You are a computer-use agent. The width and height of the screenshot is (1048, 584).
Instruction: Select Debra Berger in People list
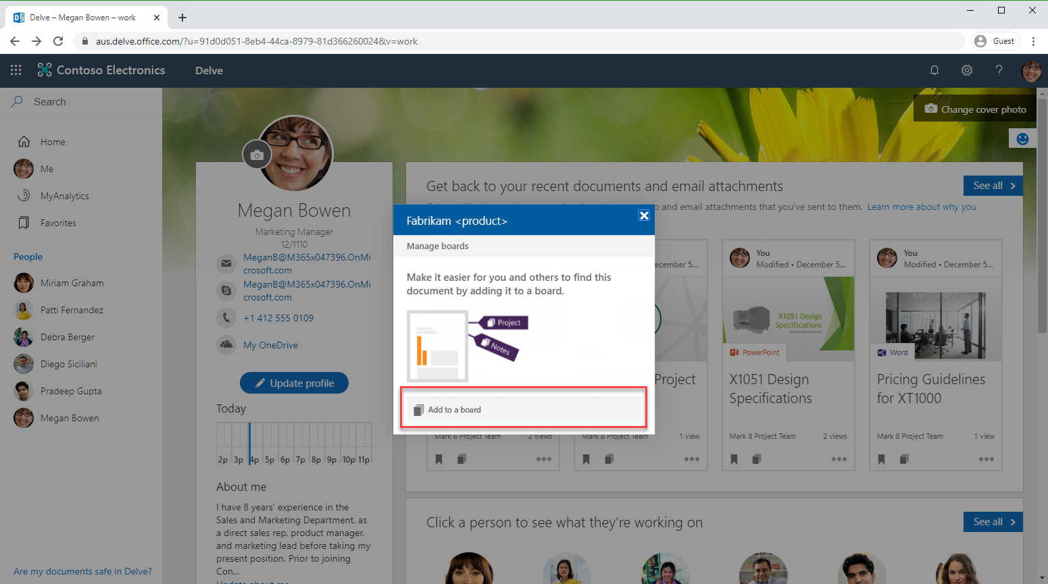[x=68, y=337]
